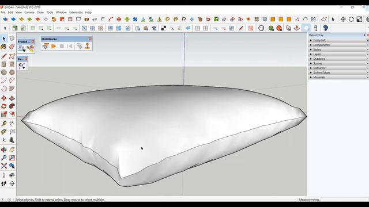Select the Walk footprints tool
This screenshot has width=369, height=207.
[4, 183]
